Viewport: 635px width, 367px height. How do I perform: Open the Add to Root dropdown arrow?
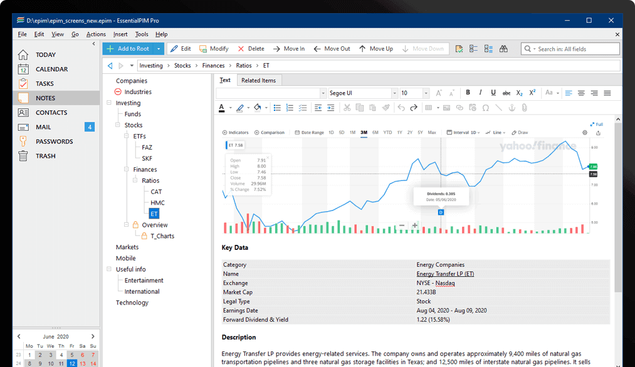pyautogui.click(x=159, y=49)
